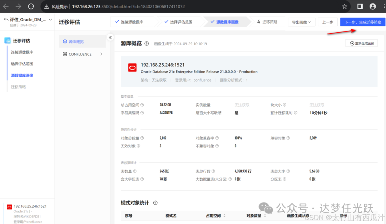Open the browser side panel icon

click(360, 6)
